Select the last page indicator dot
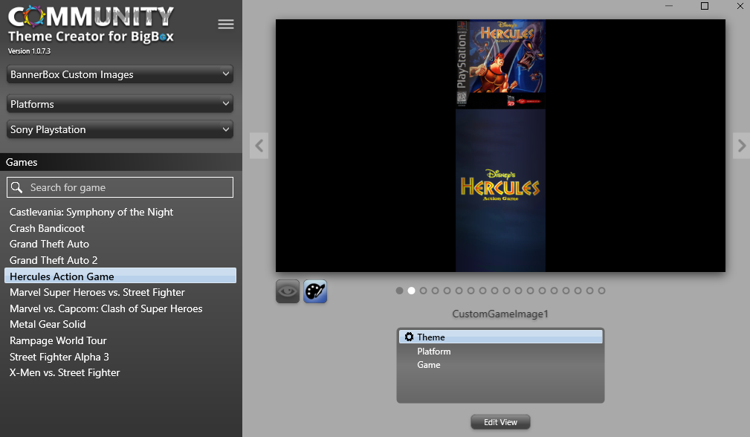This screenshot has width=750, height=437. [602, 291]
